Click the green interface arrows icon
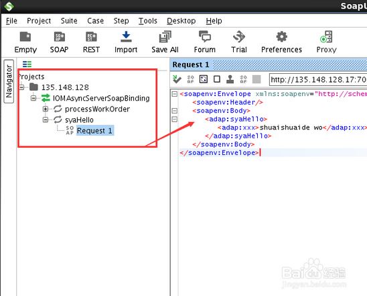This screenshot has width=367, height=296. pos(46,98)
